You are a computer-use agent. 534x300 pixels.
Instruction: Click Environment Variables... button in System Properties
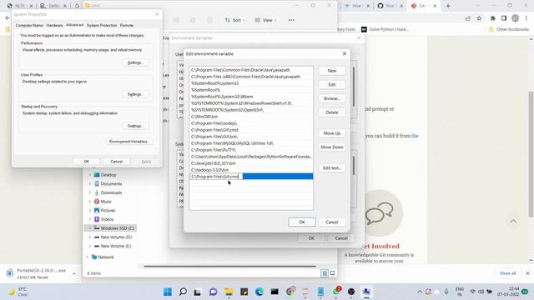click(129, 142)
